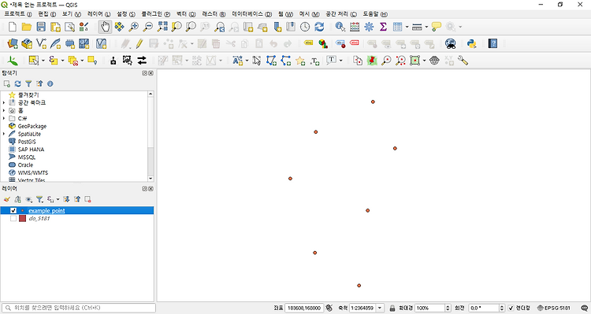Open the 레이어 menu in menu bar
591x314 pixels.
point(98,14)
